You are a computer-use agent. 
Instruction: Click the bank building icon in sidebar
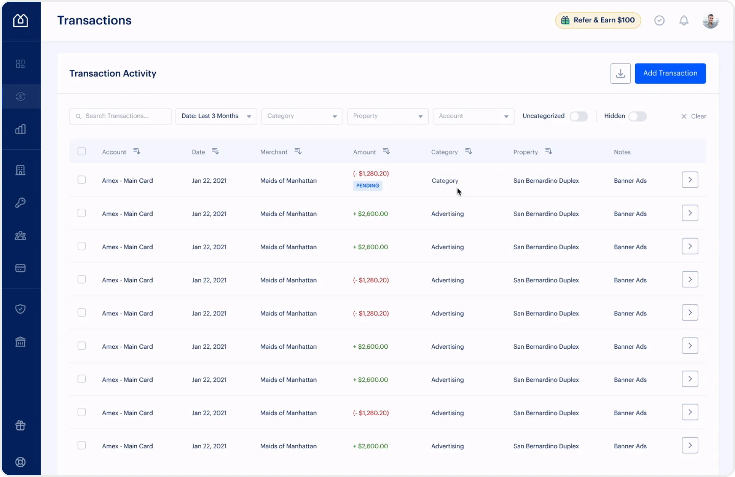point(21,342)
